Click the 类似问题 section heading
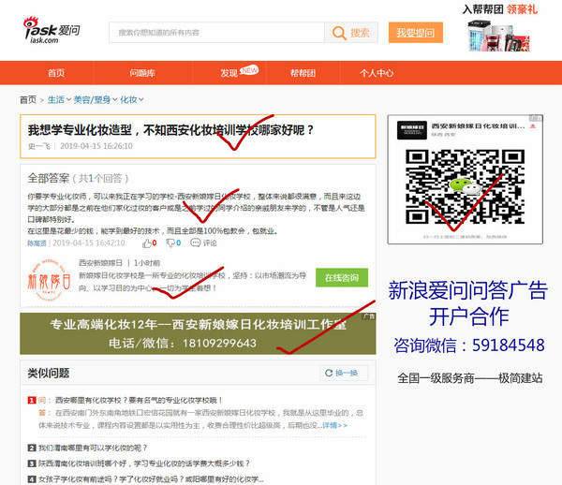 point(49,374)
